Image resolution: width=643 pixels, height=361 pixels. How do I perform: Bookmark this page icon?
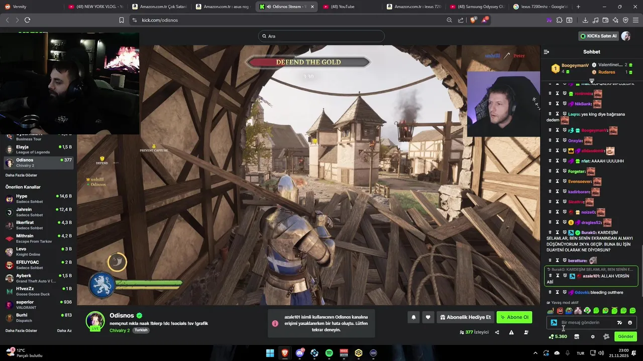pos(122,20)
